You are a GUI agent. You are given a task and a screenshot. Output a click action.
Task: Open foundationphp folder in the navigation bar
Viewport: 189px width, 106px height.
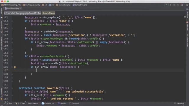63,5
